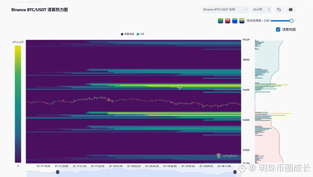Viewport: 313px width, 177px height.
Task: Toggle the K线 legend item
Action: (x=140, y=34)
